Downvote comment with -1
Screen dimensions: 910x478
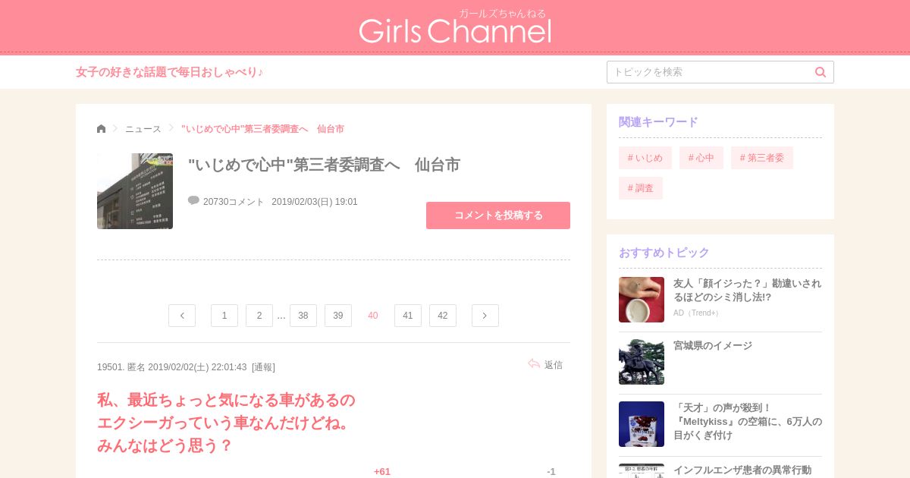pyautogui.click(x=551, y=471)
